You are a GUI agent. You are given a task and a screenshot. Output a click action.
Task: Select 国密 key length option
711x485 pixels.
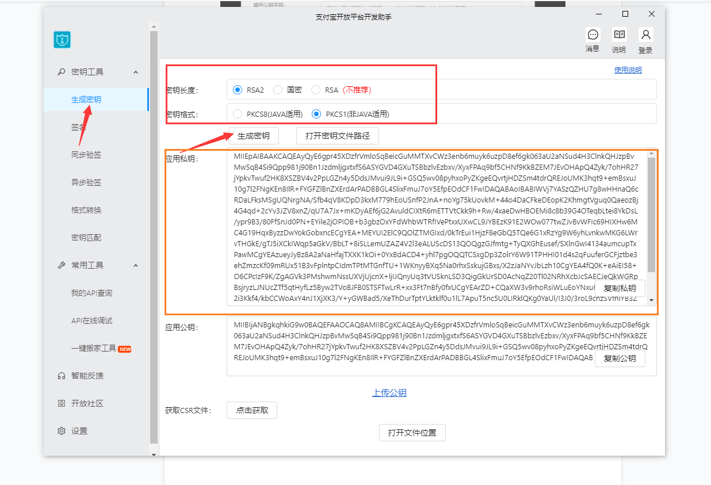coord(278,90)
